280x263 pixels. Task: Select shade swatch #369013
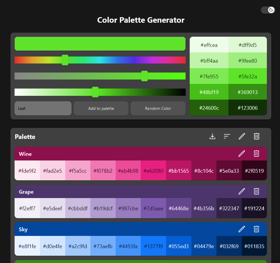click(x=248, y=92)
